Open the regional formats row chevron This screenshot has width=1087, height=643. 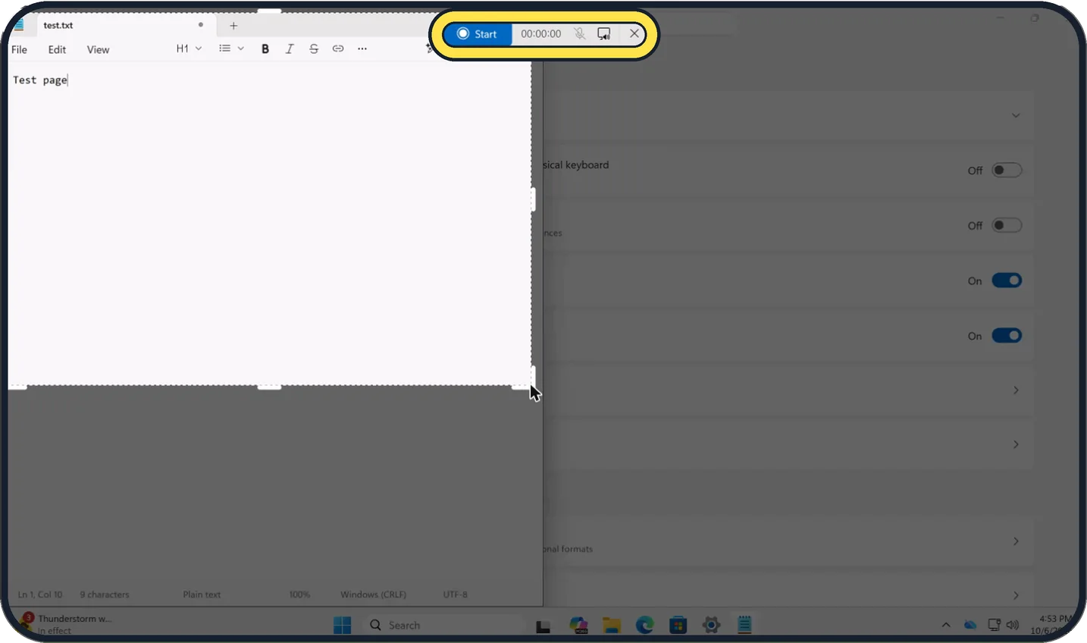[1016, 541]
